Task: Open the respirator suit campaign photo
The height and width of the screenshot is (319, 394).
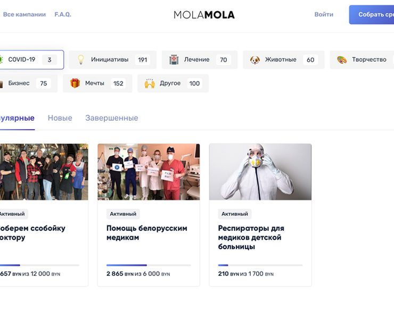Action: (260, 172)
